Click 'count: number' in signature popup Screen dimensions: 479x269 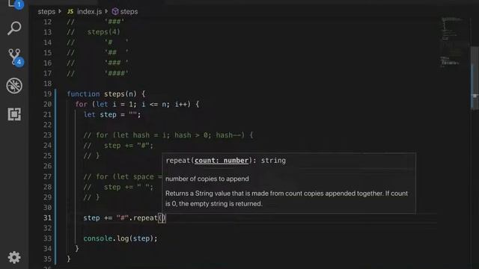tap(222, 161)
